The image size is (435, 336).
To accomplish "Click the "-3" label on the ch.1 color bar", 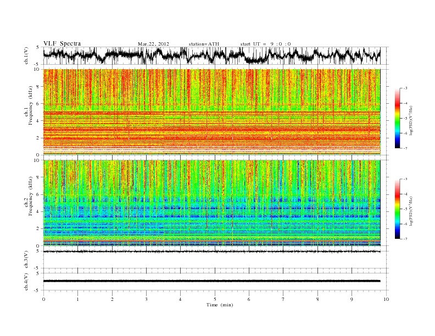I will coord(405,88).
